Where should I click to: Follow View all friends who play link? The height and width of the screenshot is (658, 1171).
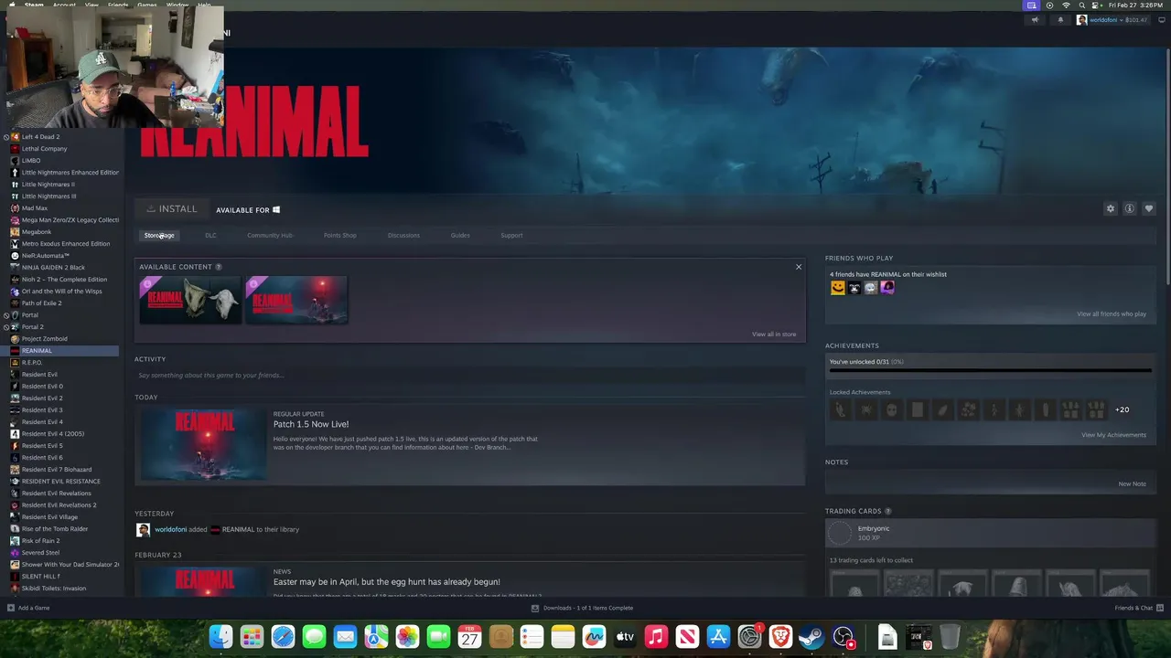pyautogui.click(x=1112, y=314)
